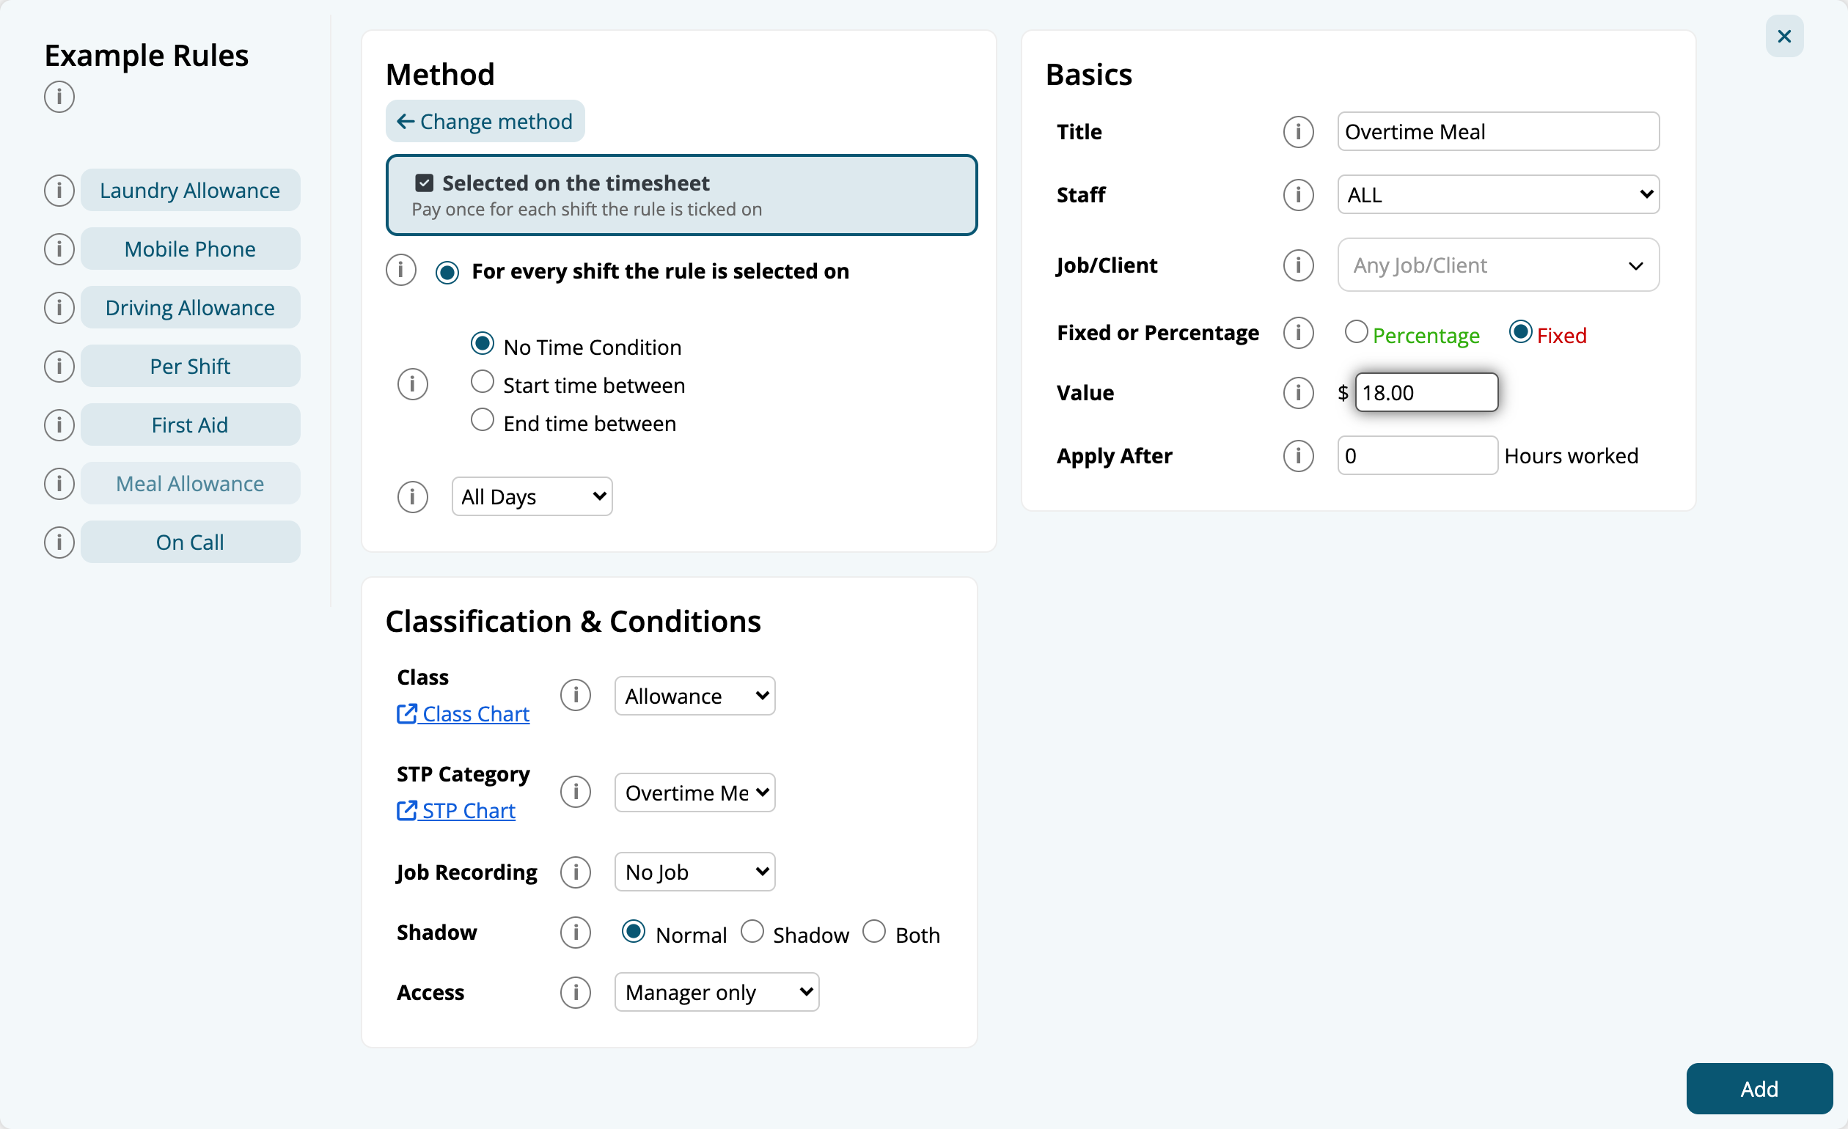Choose End time between option
Viewport: 1848px width, 1129px height.
point(483,420)
